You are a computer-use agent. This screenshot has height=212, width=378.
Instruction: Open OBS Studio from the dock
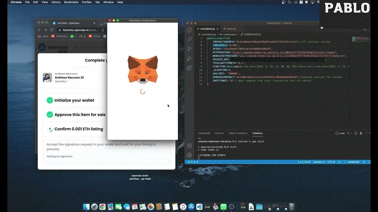click(x=232, y=207)
